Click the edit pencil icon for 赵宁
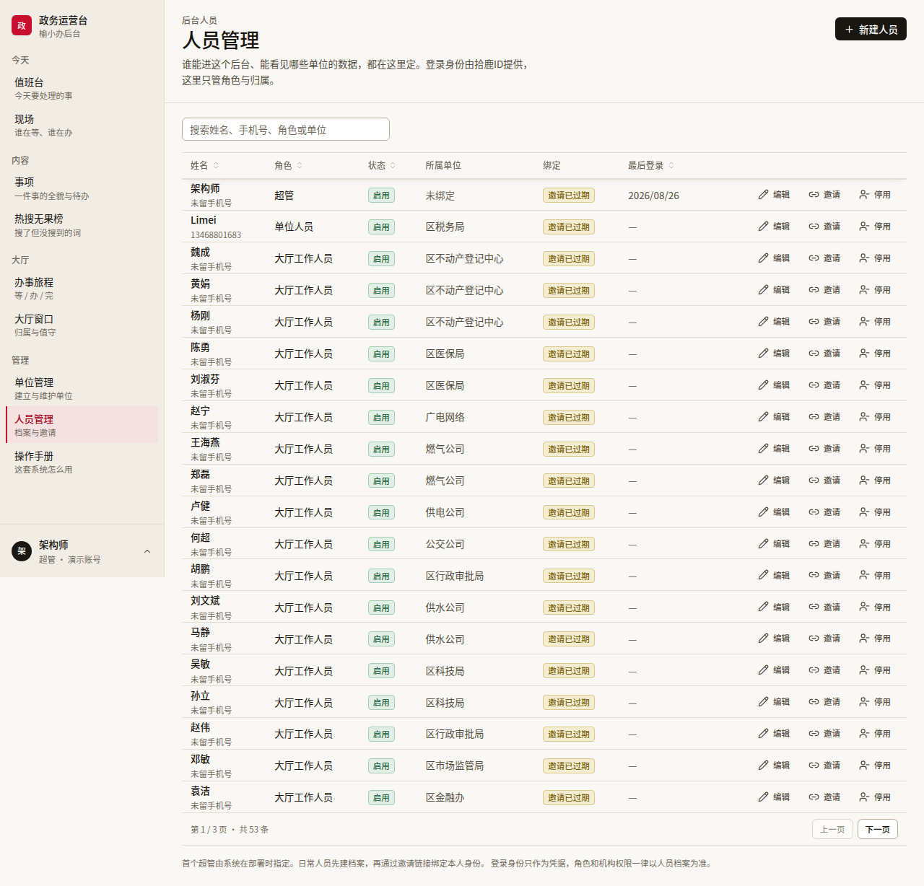Image resolution: width=924 pixels, height=886 pixels. (763, 417)
